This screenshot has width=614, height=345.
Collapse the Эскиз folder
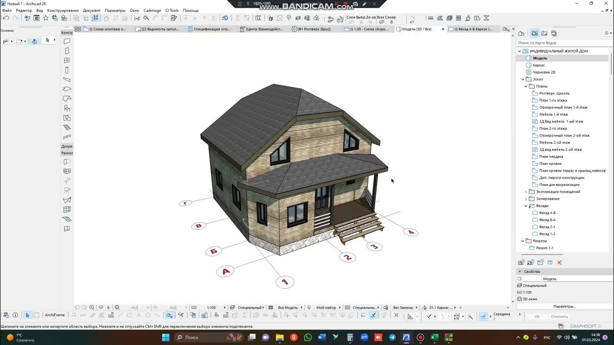click(x=523, y=79)
